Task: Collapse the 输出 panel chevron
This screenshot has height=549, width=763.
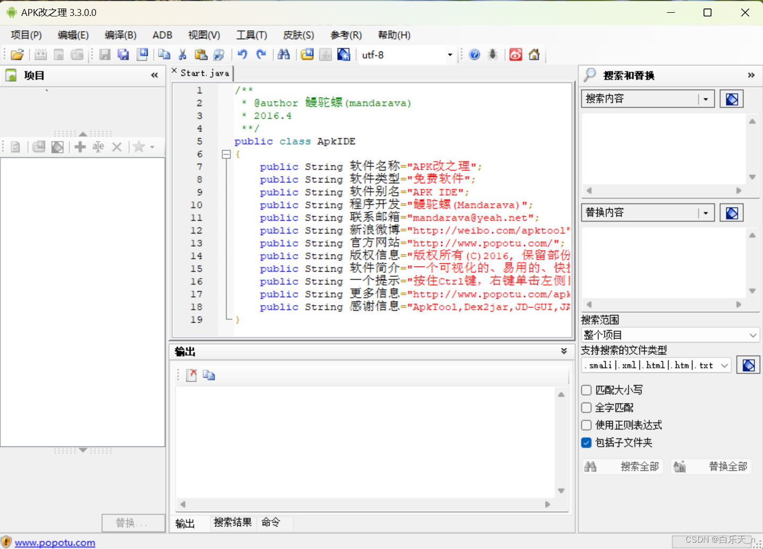Action: [x=564, y=351]
